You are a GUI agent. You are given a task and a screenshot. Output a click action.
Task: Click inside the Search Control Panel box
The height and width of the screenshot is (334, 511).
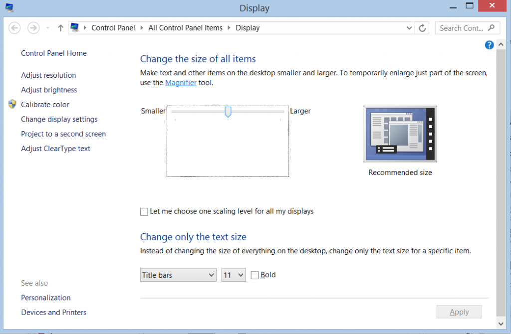[462, 28]
